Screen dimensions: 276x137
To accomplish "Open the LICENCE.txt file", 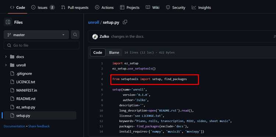I will pos(26,82).
